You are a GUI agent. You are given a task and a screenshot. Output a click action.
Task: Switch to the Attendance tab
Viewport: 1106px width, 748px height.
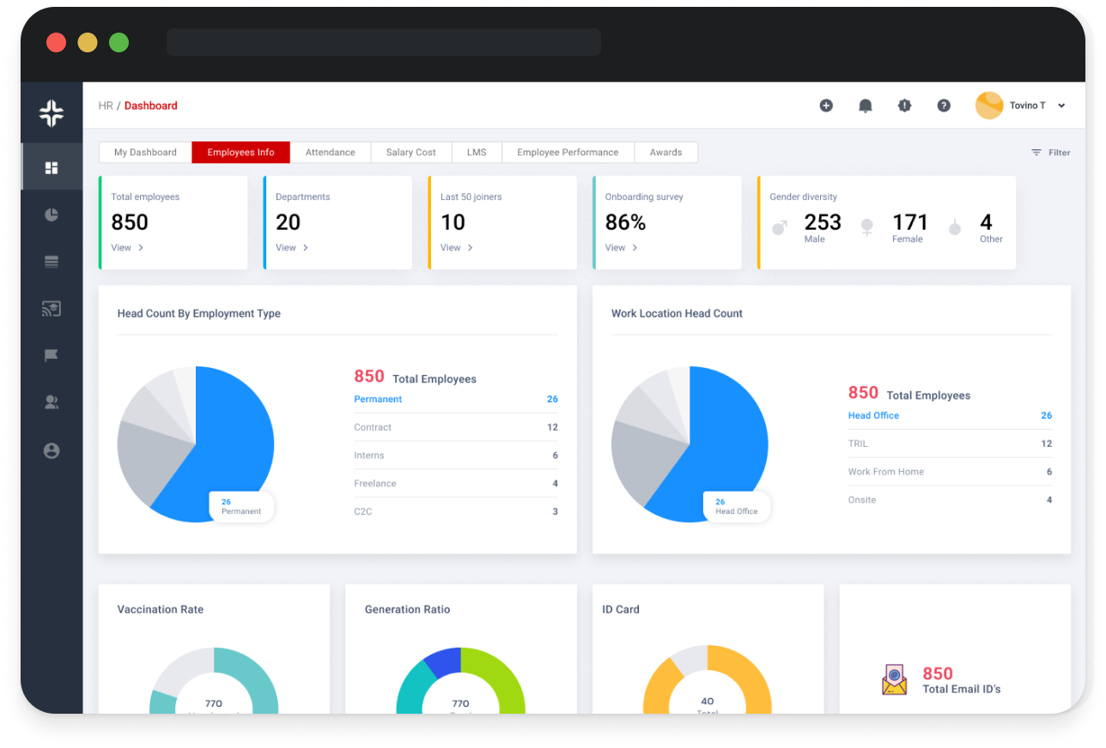[x=330, y=153]
